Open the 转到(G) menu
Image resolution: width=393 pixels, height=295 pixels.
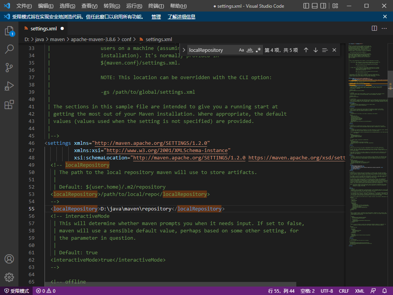pos(112,6)
